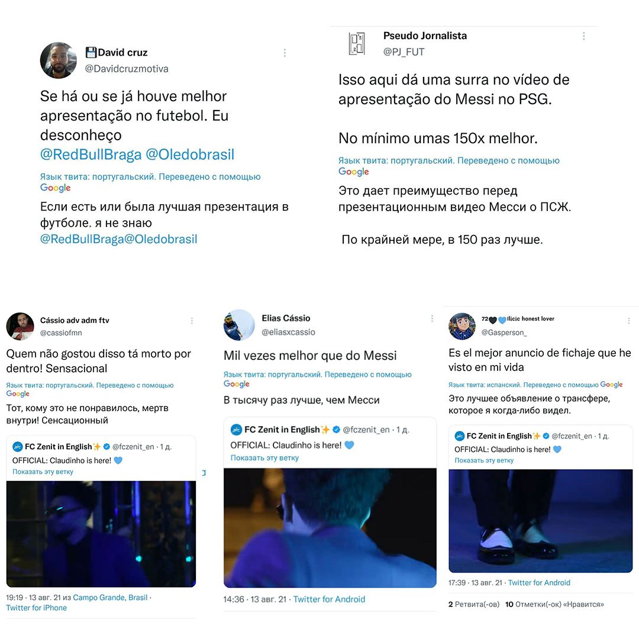Open three-dot menu on David cruz tweet
Screen dimensions: 639x639
pyautogui.click(x=285, y=53)
